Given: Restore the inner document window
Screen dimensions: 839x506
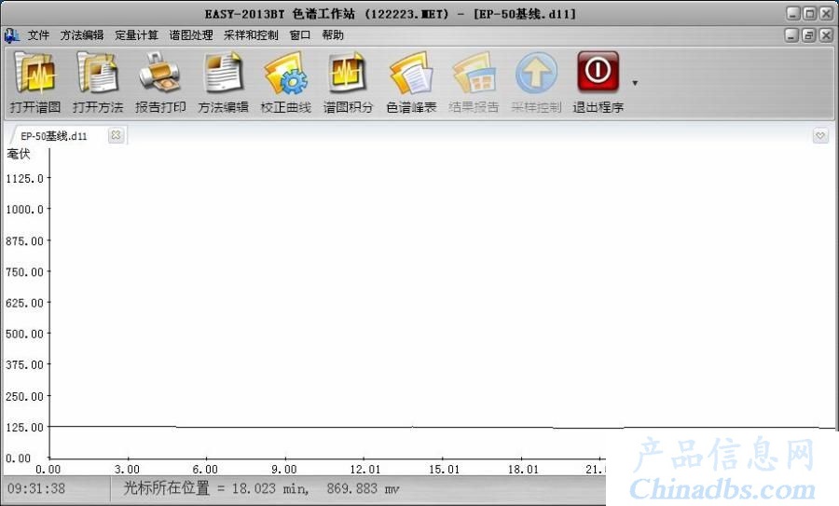Looking at the screenshot, I should (x=809, y=35).
